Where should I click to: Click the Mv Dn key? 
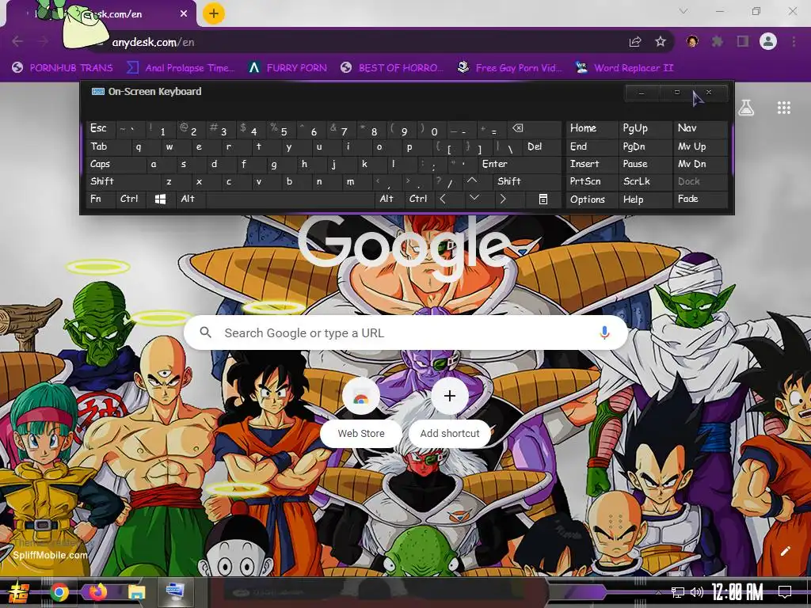pos(701,165)
